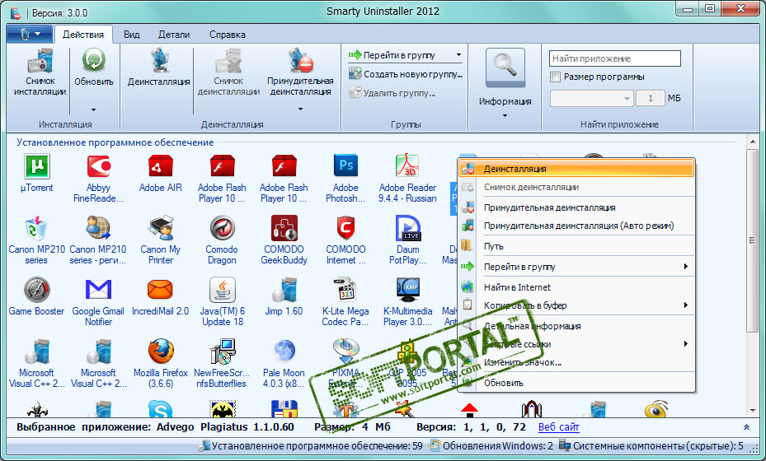This screenshot has height=461, width=766.
Task: Select the Abbyy FineReader icon
Action: [x=98, y=165]
